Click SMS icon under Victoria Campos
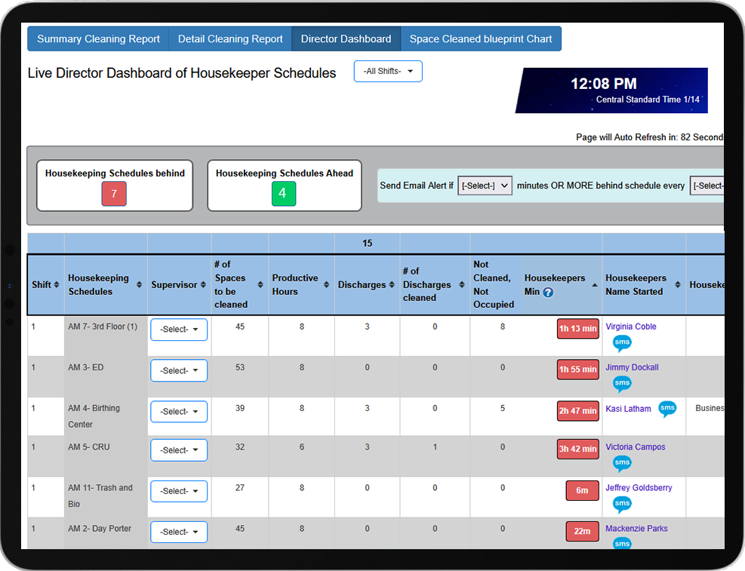Screen dimensions: 745x571 [621, 463]
